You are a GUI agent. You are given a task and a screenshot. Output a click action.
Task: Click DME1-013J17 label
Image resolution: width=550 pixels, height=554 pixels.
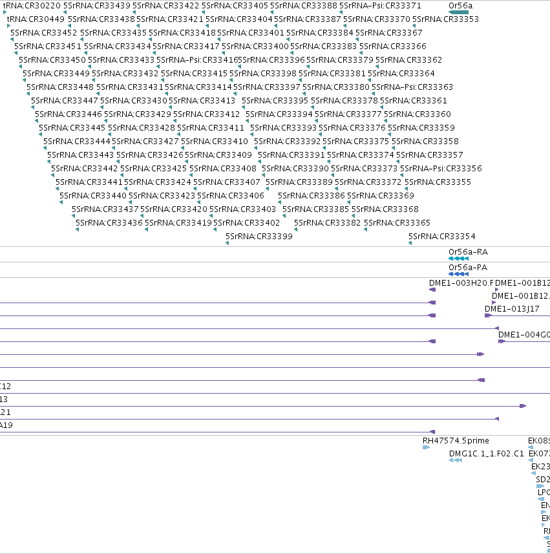pos(513,309)
